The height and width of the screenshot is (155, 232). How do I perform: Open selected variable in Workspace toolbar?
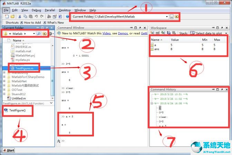click(x=157, y=33)
